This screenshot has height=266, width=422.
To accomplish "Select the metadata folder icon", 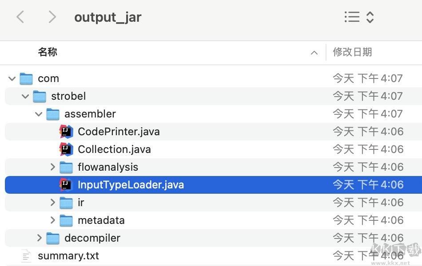I will (x=66, y=221).
